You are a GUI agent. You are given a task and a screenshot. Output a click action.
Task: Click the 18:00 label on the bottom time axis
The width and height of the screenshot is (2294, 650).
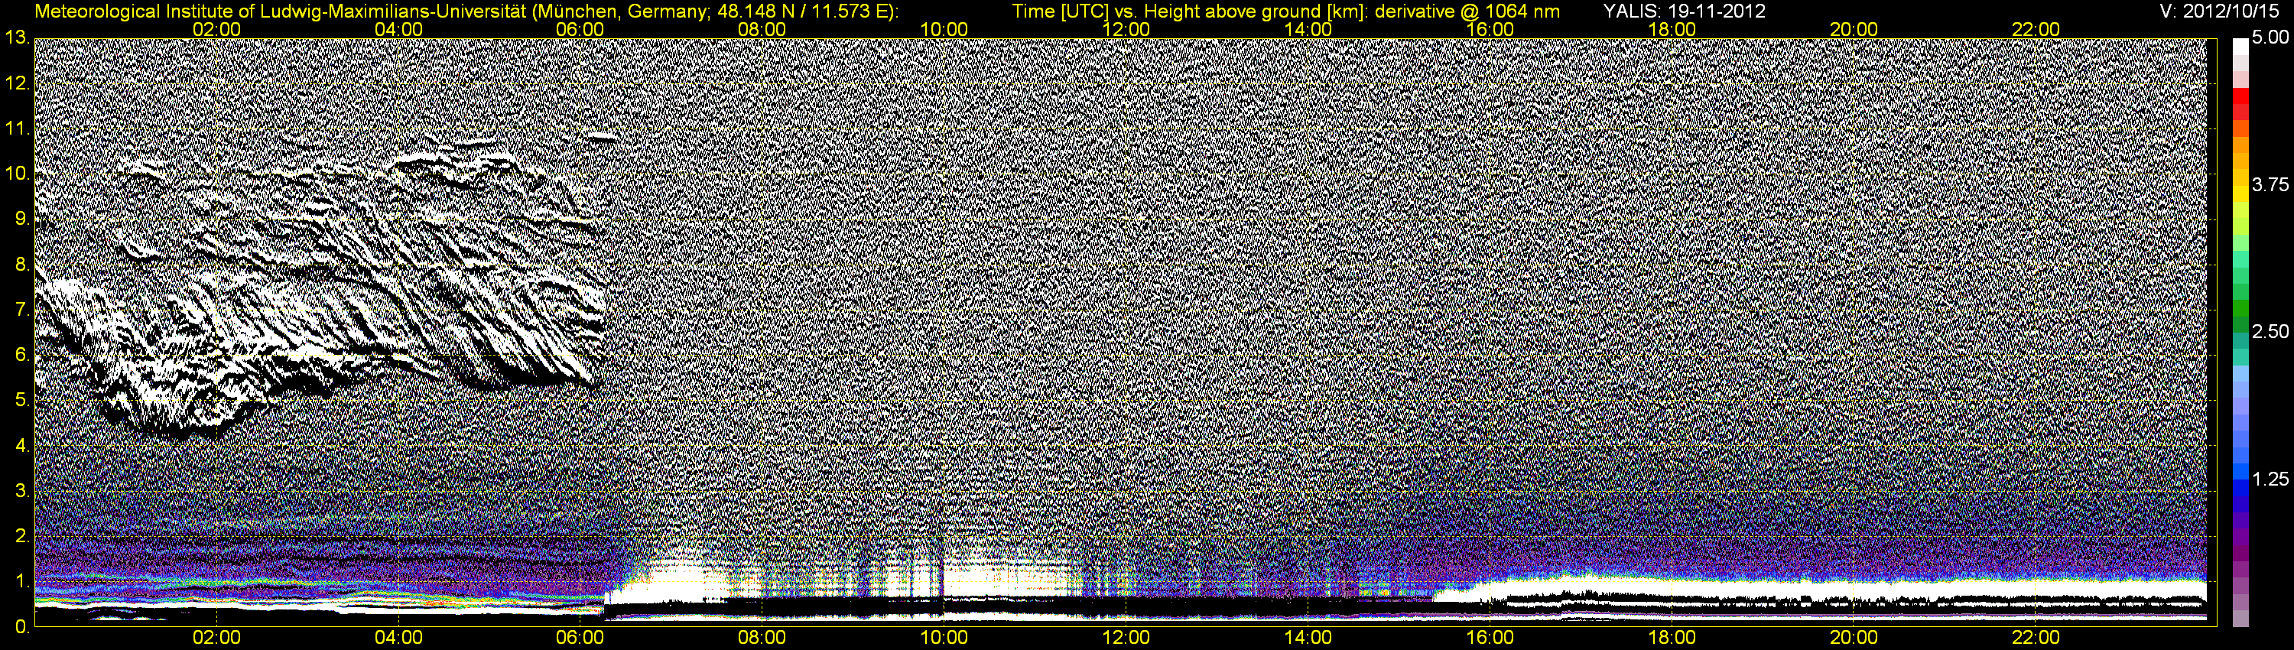point(1672,639)
